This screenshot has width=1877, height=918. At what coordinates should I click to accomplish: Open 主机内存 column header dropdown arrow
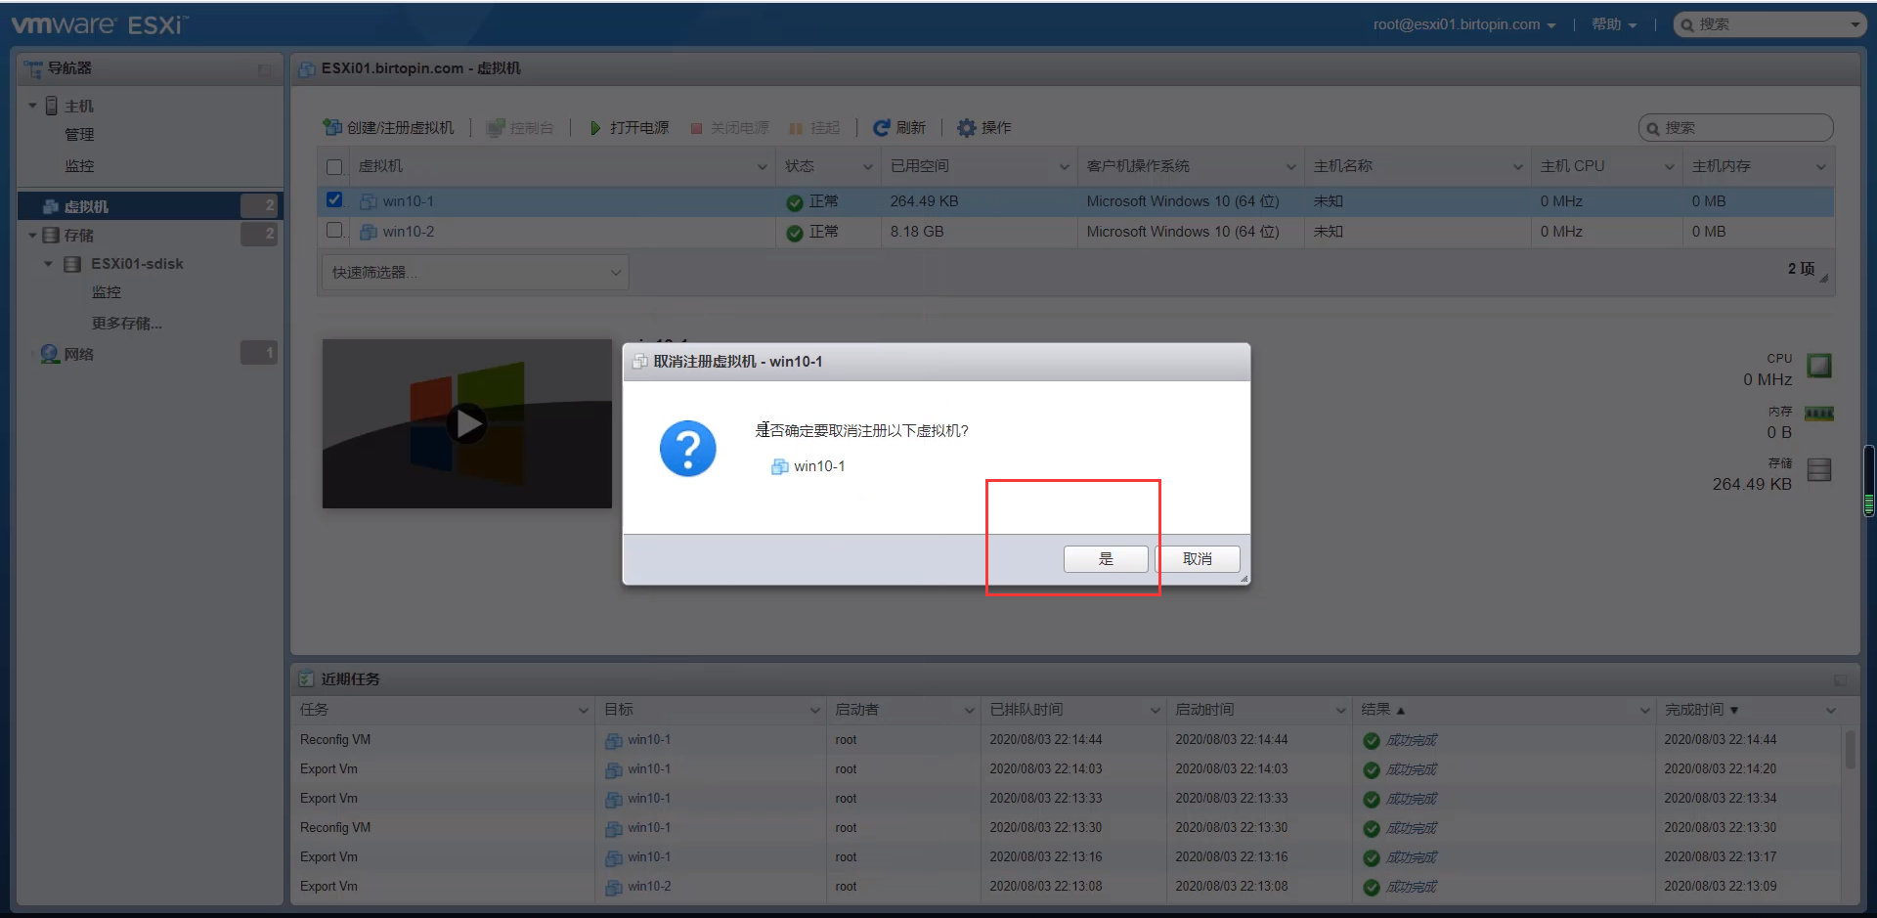[1821, 167]
